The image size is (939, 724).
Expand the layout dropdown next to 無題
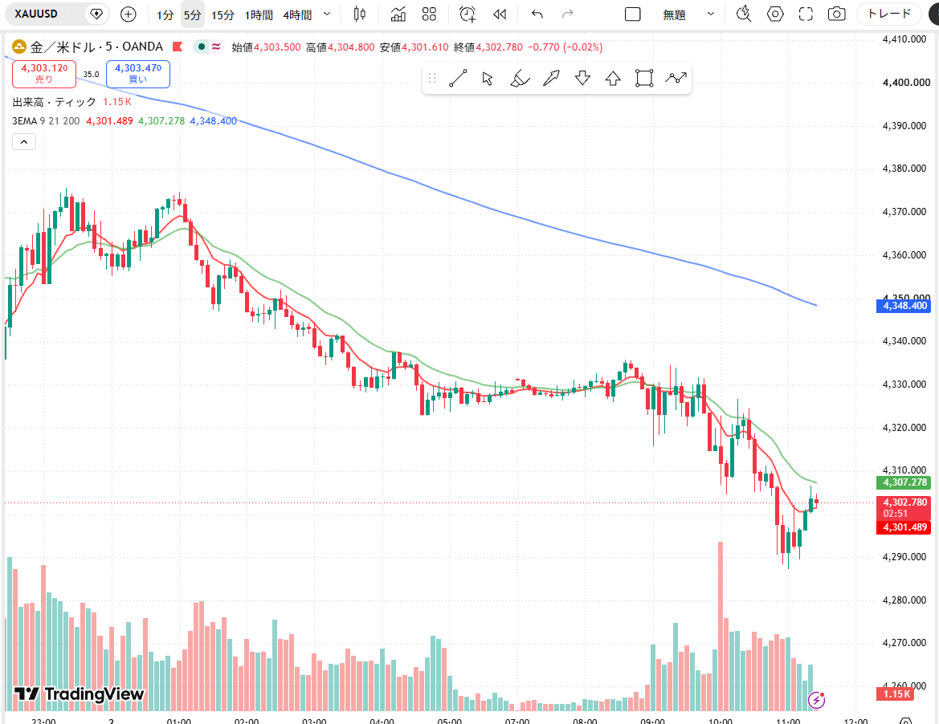click(x=711, y=14)
